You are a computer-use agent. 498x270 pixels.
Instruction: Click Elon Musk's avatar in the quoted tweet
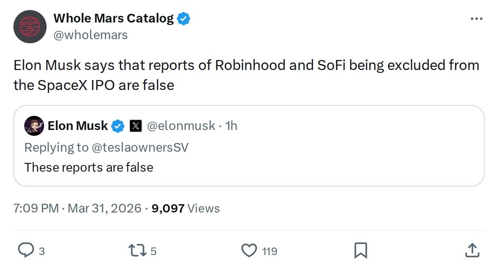[34, 125]
